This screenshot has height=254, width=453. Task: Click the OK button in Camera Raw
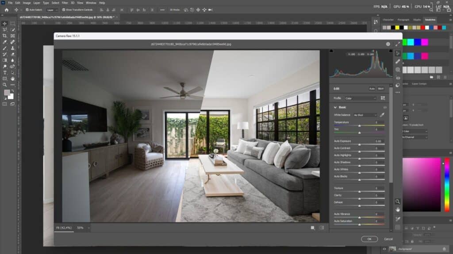point(369,239)
